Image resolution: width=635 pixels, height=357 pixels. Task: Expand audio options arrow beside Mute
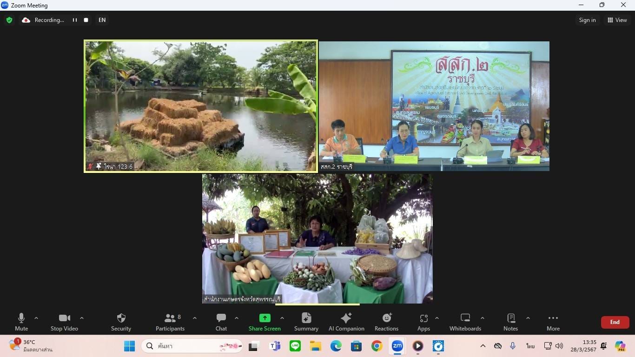(x=36, y=318)
